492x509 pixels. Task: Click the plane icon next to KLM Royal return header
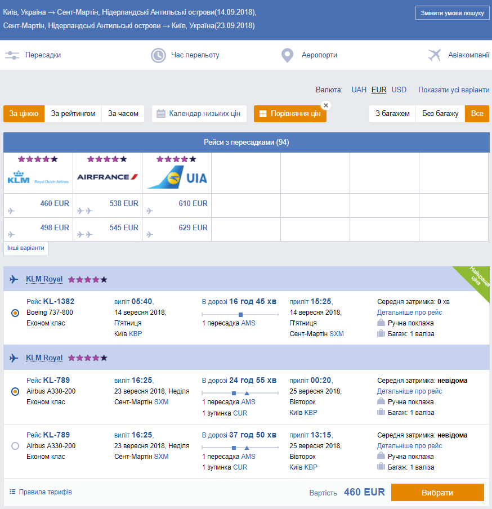(x=14, y=358)
